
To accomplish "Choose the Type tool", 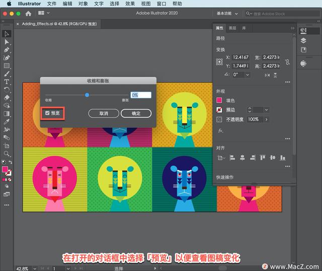I will [x=7, y=81].
